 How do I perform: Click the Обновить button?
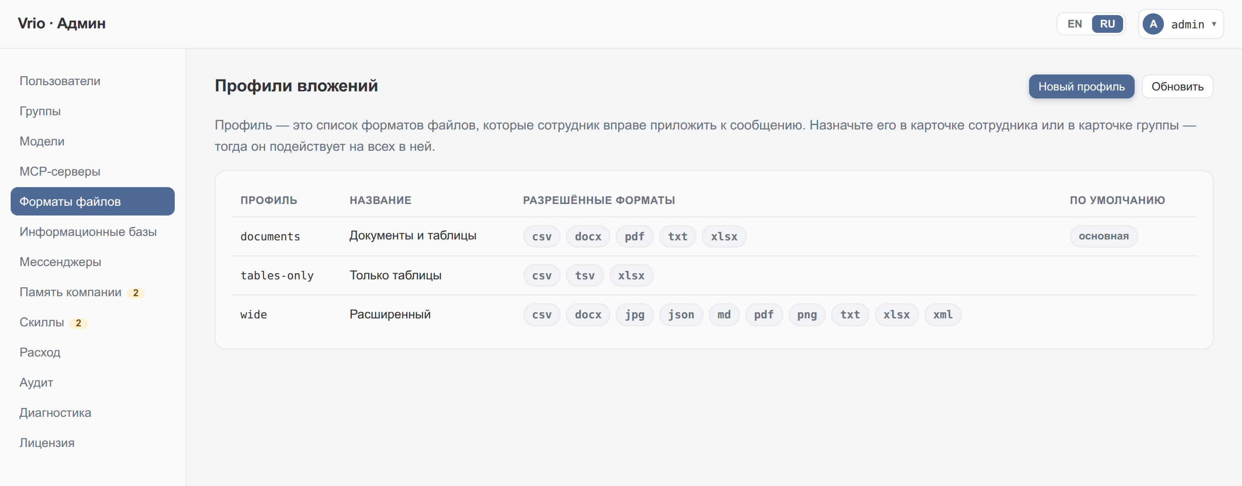[1177, 86]
